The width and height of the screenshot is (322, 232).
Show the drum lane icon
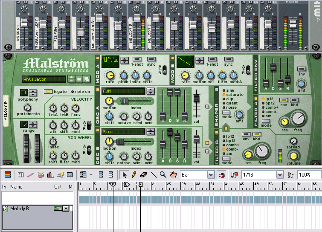coord(41,175)
